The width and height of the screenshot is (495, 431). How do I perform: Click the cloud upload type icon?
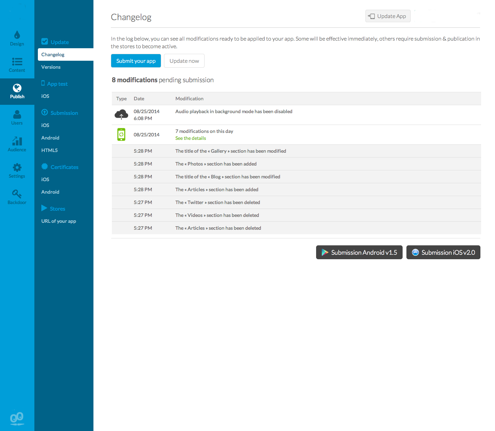[x=121, y=115]
